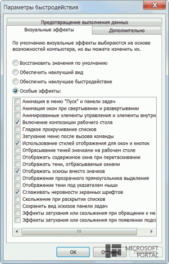Screen dimensions: 169x264
Task: Tick "Сохранить вид эскизов панели задач"
Action: [x=17, y=206]
